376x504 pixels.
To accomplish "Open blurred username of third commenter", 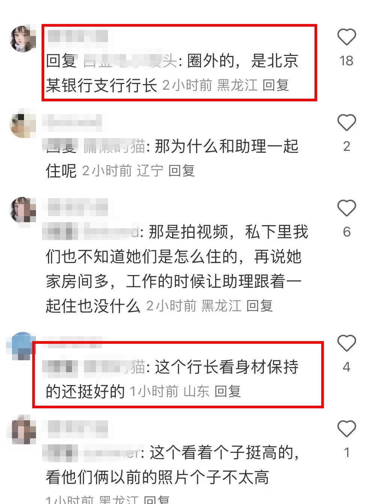I will (x=78, y=208).
